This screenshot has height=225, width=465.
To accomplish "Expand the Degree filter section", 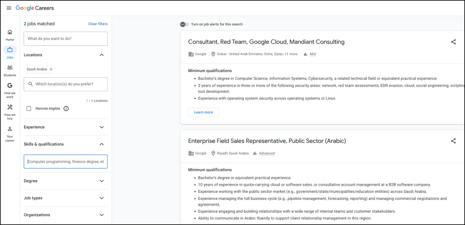I will point(102,181).
